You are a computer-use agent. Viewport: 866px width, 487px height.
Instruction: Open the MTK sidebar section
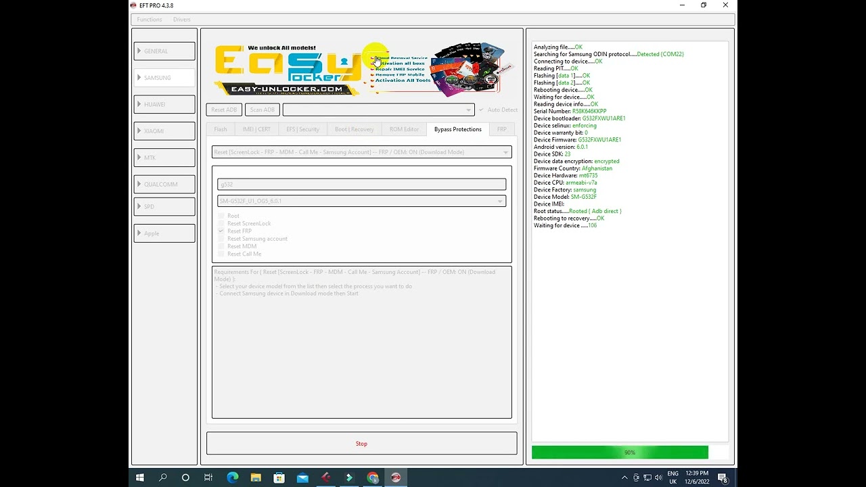coord(164,158)
